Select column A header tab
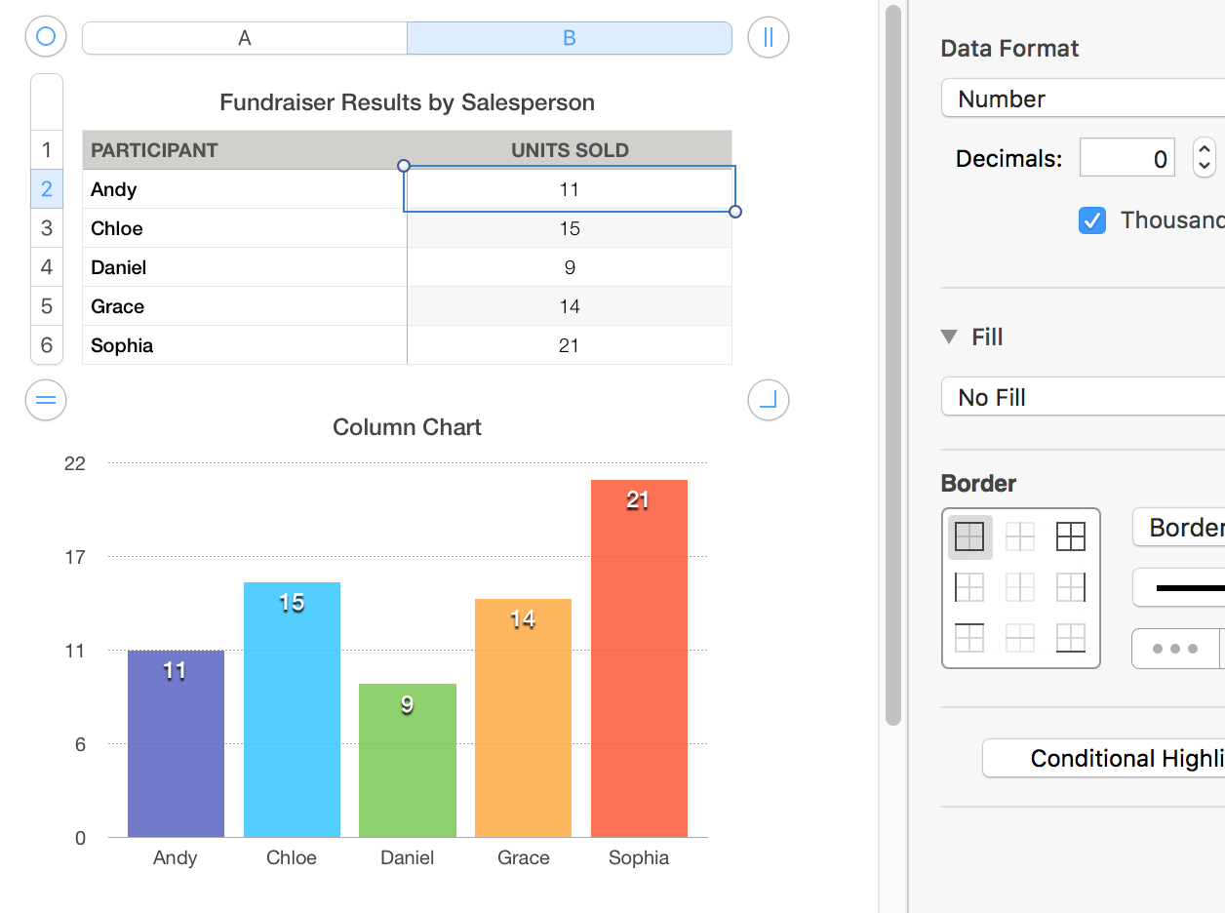 [245, 38]
